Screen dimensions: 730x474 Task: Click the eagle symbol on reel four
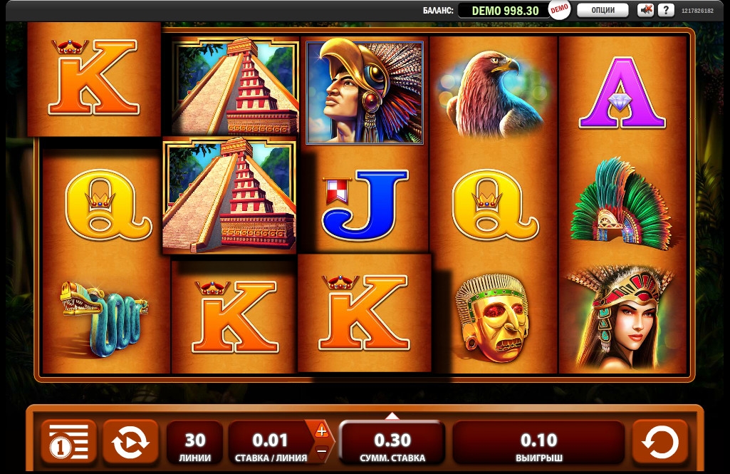(x=494, y=93)
